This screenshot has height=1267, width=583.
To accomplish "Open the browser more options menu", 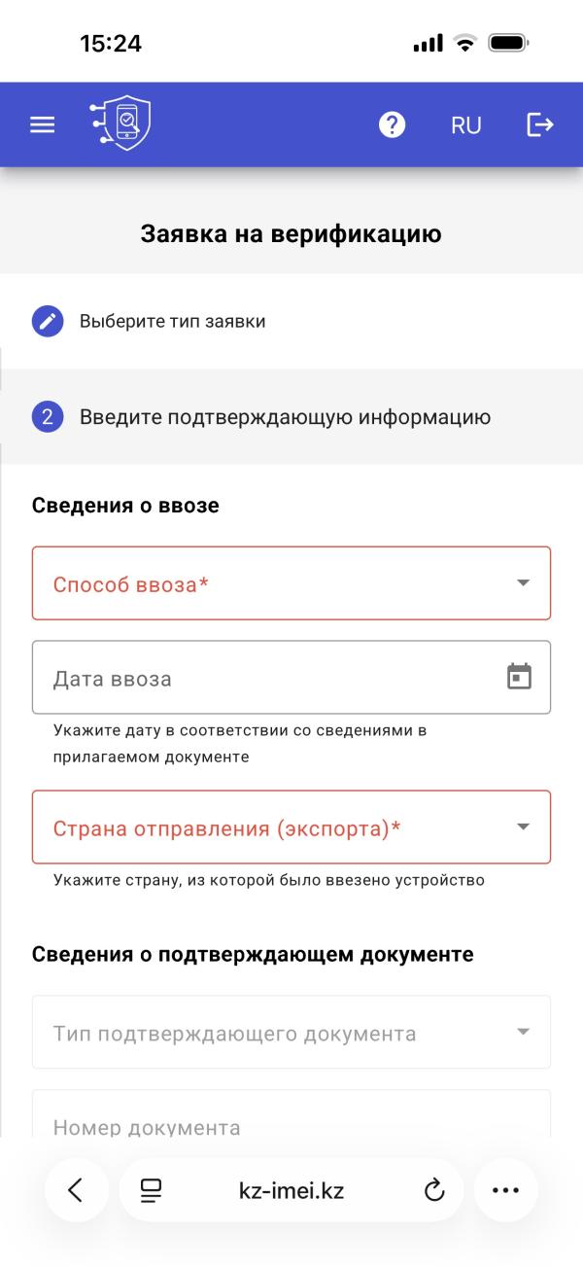I will click(x=505, y=1188).
